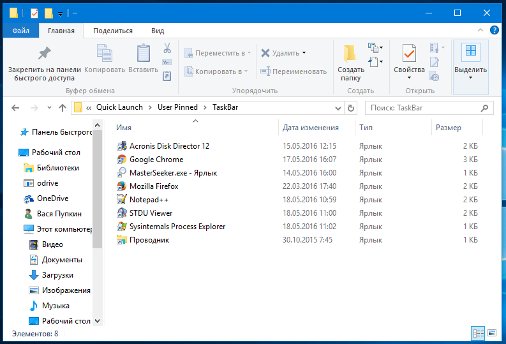506x344 pixels.
Task: Switch to large thumbnails view icon
Action: (492, 333)
